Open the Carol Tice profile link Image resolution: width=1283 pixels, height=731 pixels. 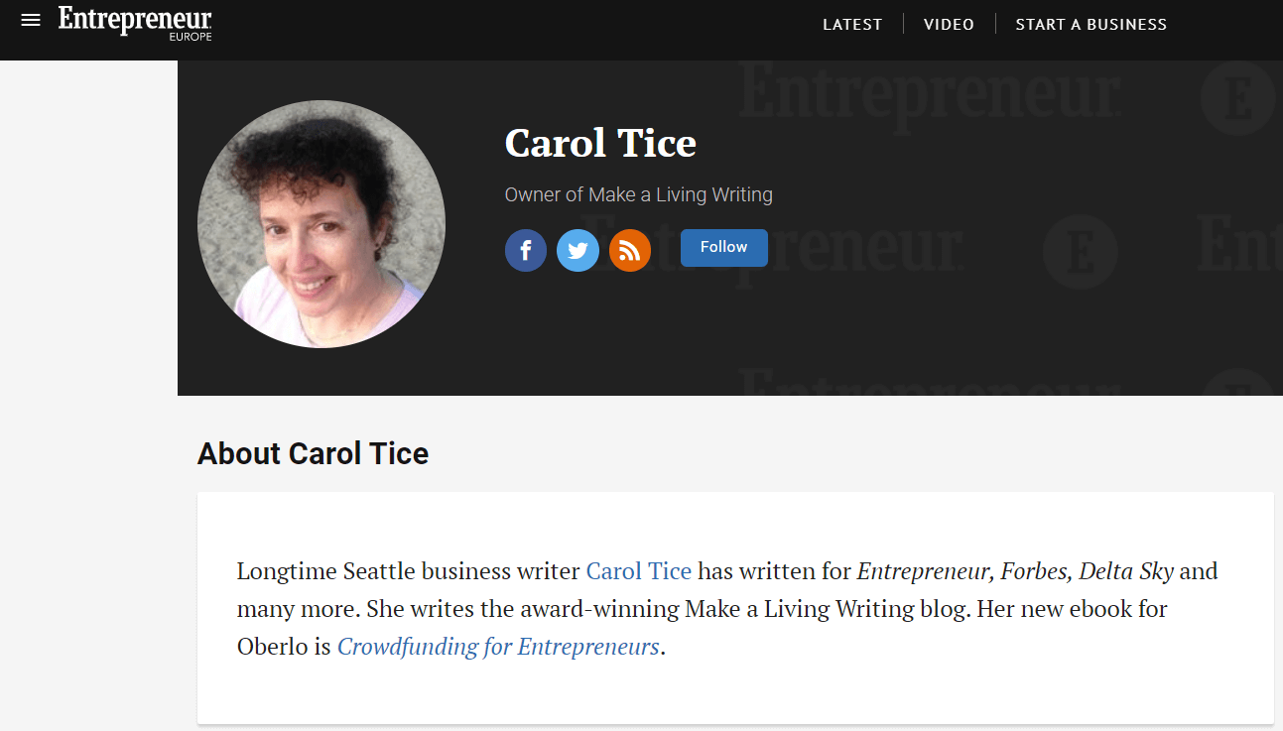[638, 571]
